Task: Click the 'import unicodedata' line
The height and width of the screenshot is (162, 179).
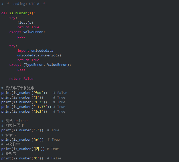Action: (35, 50)
